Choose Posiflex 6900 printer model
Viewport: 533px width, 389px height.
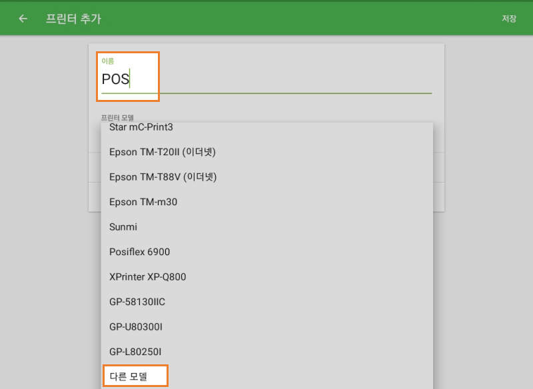coord(267,252)
